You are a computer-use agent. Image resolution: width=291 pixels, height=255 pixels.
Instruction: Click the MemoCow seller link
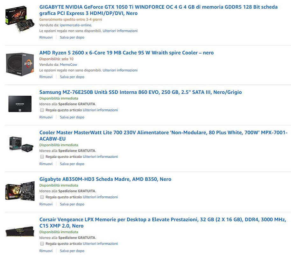pos(68,64)
